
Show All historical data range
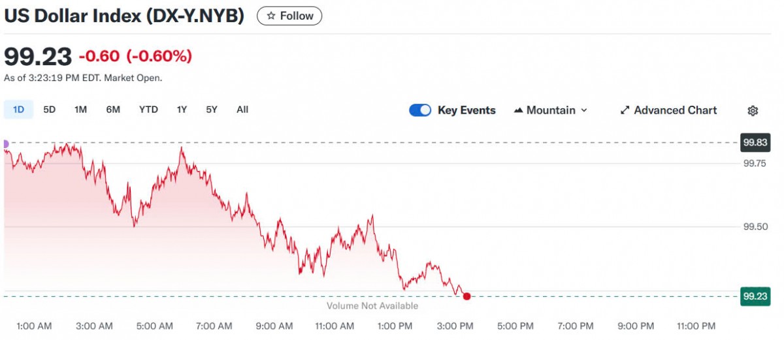coord(242,110)
